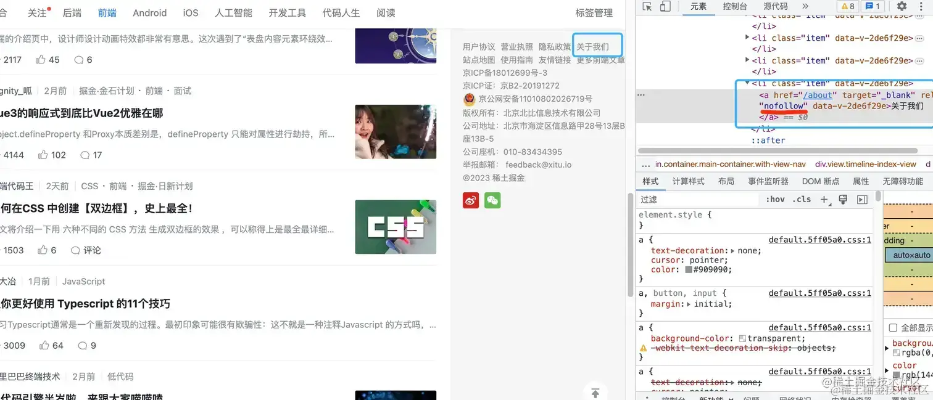Click the 标签管理 button

[594, 12]
